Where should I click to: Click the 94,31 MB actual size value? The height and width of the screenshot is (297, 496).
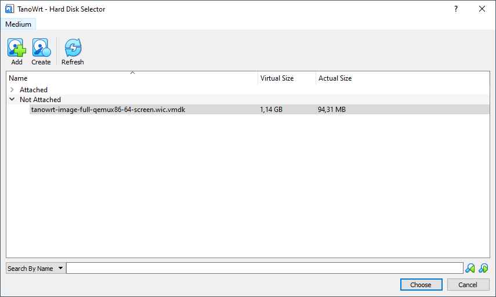click(x=331, y=110)
